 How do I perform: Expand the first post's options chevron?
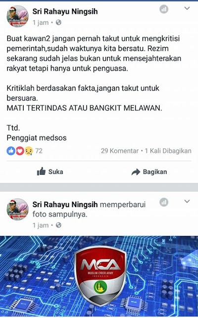[x=187, y=8]
